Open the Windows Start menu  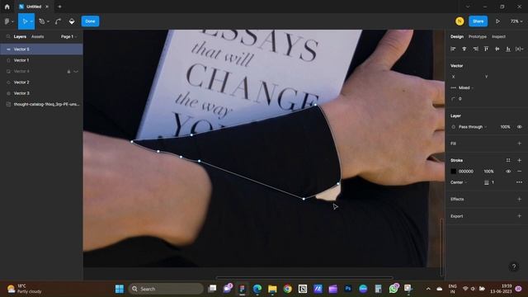point(120,289)
